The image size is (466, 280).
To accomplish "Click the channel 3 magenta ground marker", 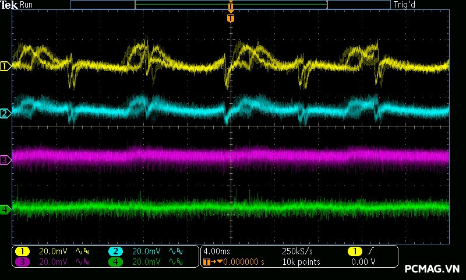I will click(5, 159).
